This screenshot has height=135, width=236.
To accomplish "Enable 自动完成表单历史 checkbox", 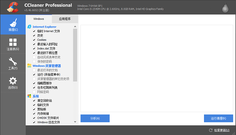I will [34, 57].
